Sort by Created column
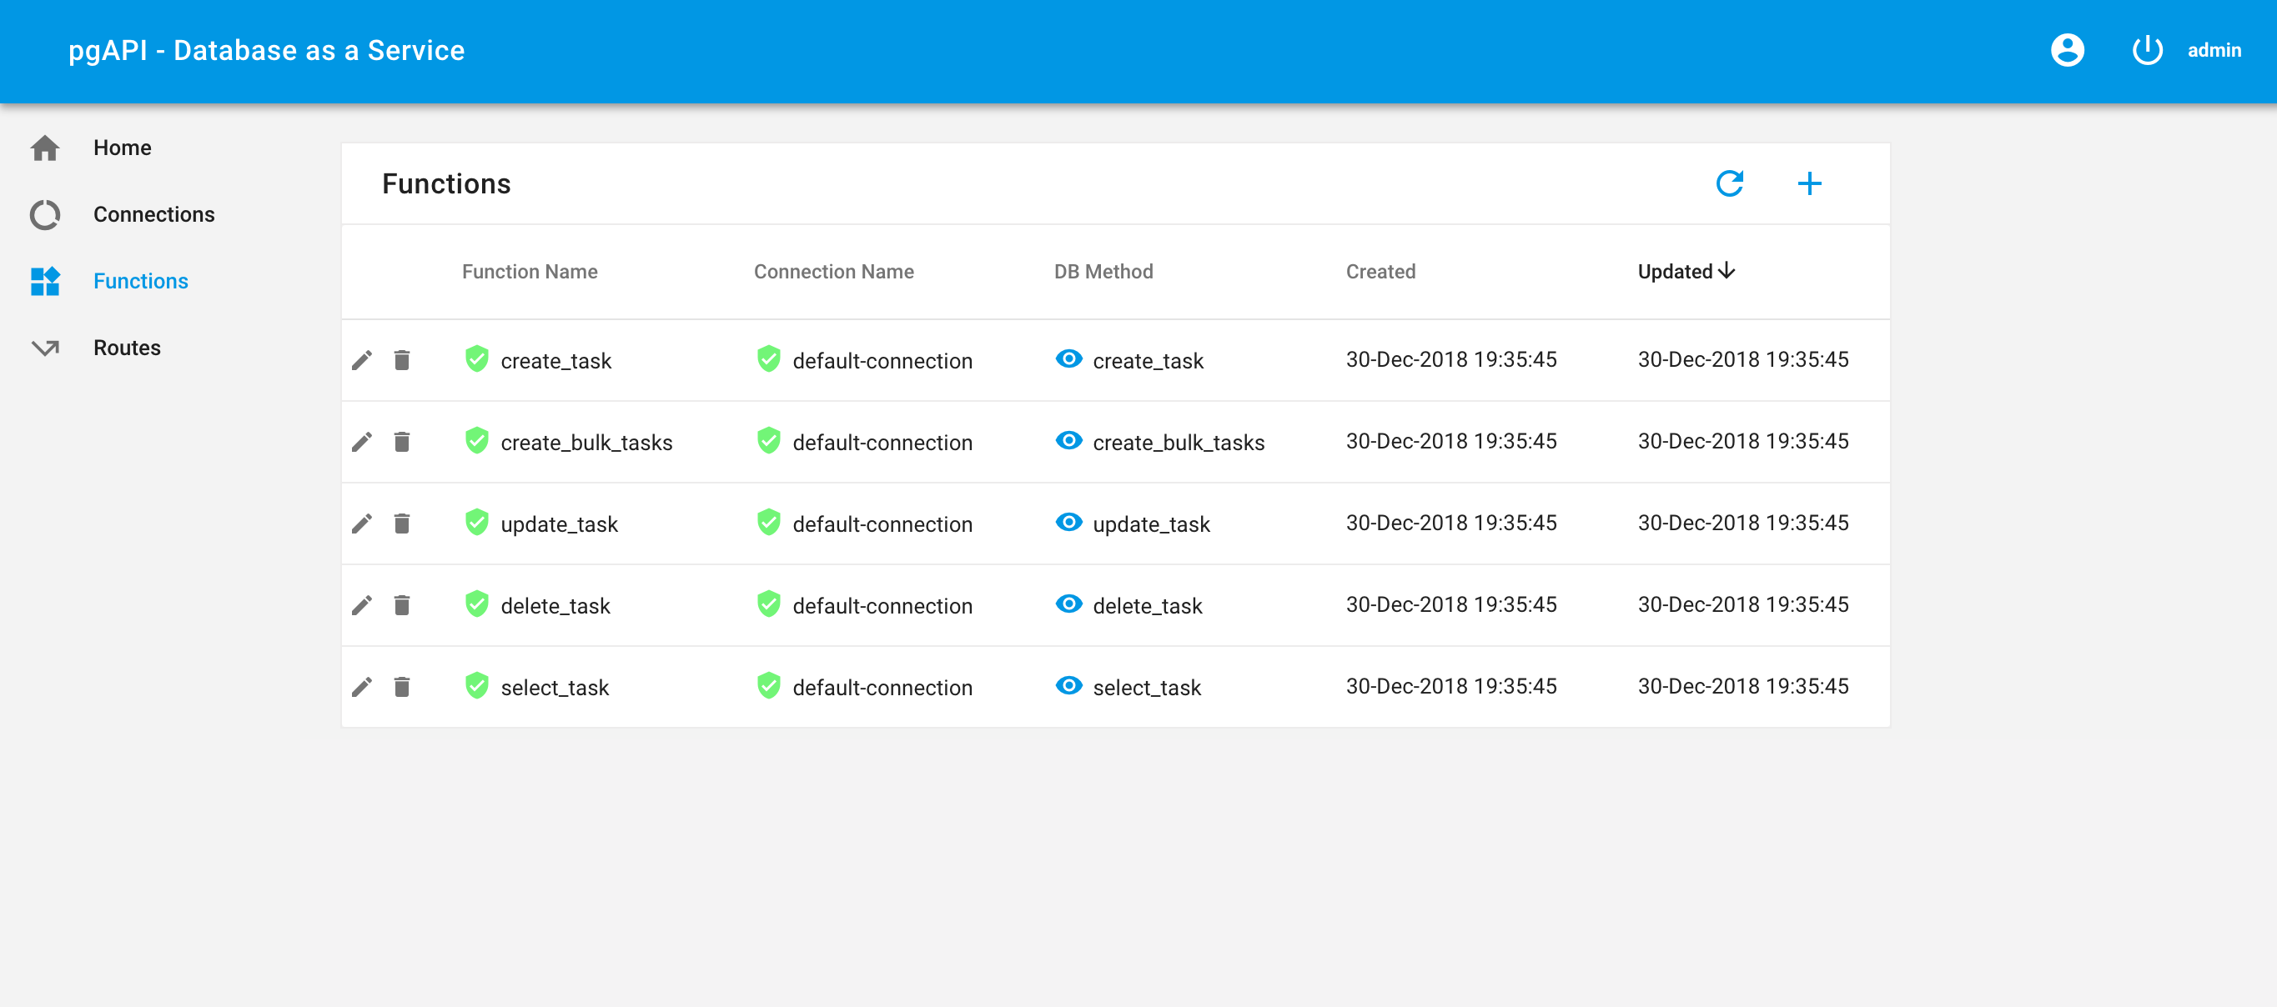The height and width of the screenshot is (1007, 2277). click(x=1380, y=272)
